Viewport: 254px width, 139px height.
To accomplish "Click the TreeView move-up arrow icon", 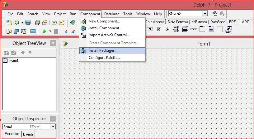I will point(23,52).
